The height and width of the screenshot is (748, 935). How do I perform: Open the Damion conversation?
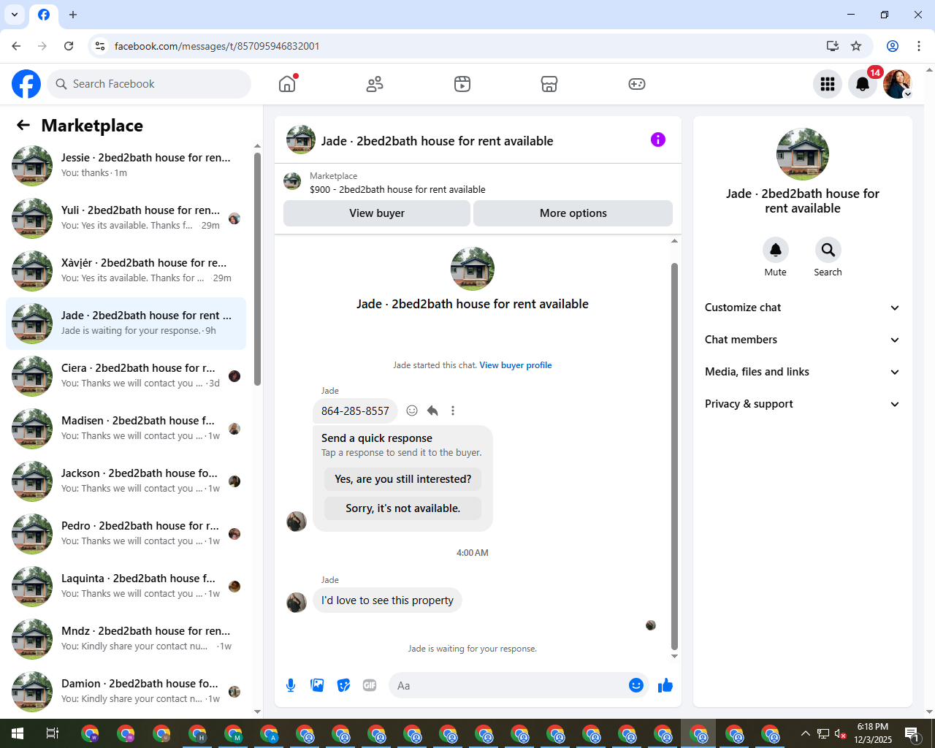click(126, 692)
